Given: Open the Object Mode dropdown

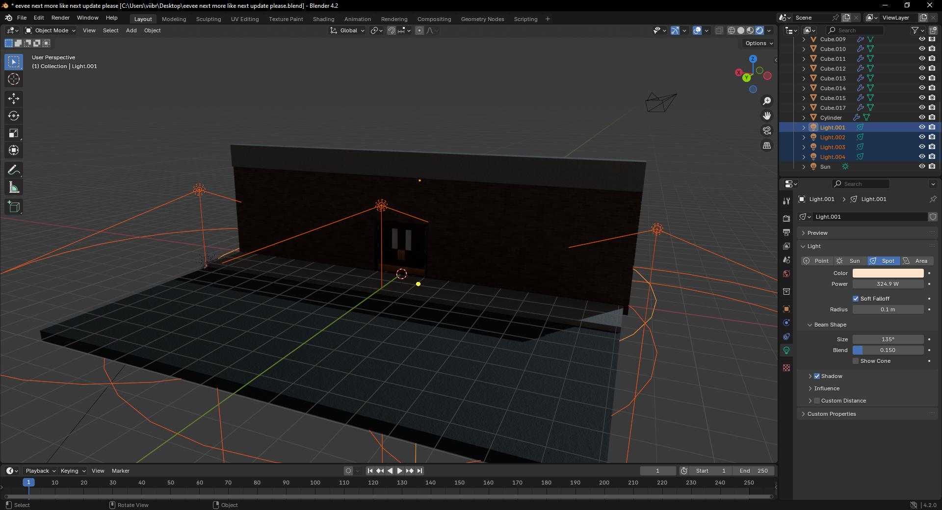Looking at the screenshot, I should pyautogui.click(x=51, y=30).
